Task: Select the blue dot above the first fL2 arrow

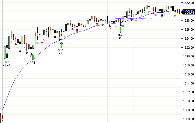Action: click(60, 39)
